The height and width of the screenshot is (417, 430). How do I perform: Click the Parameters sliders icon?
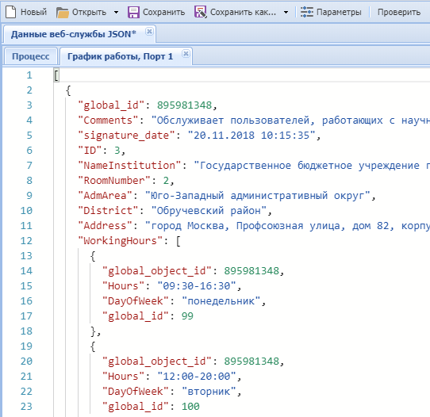point(306,12)
